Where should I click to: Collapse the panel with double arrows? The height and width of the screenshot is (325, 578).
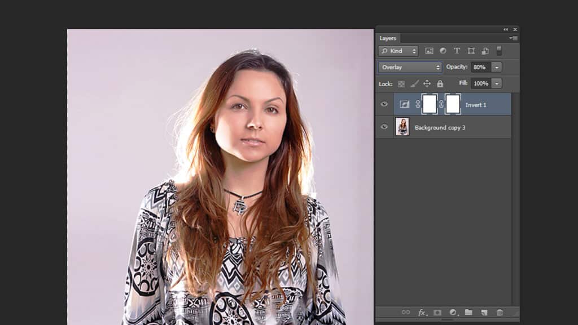pyautogui.click(x=506, y=29)
